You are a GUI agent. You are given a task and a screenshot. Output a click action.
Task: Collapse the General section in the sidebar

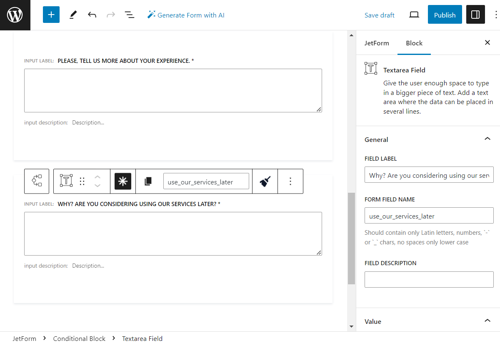point(487,139)
